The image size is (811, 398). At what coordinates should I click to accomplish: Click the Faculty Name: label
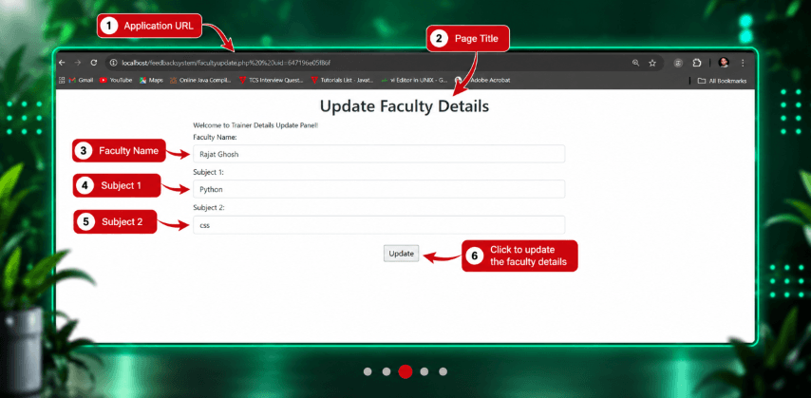215,137
